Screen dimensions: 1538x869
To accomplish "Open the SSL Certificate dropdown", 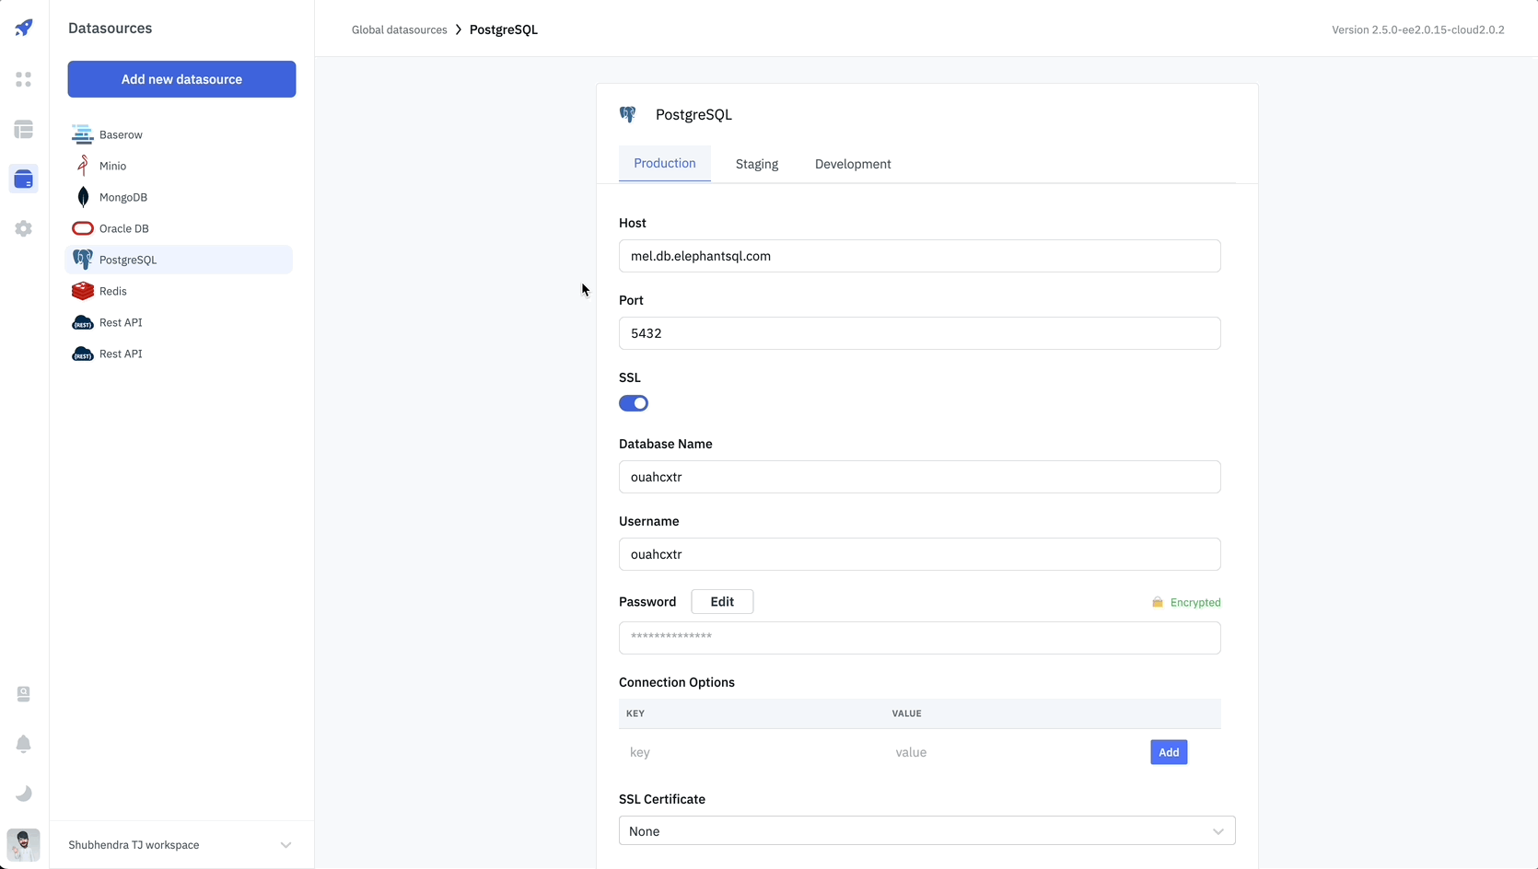I will tap(926, 831).
